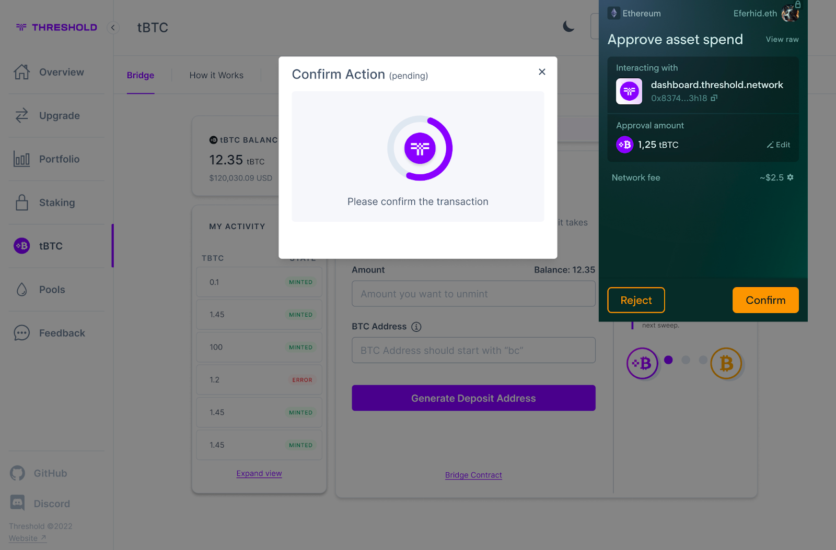Open View raw in the wallet popup
This screenshot has height=550, width=836.
(782, 39)
